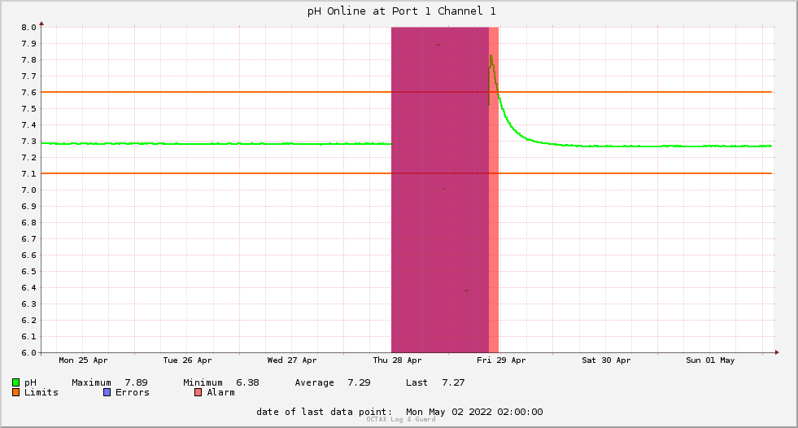Screen dimensions: 798x428
Task: Click the 7.9 y-axis value
Action: (28, 44)
